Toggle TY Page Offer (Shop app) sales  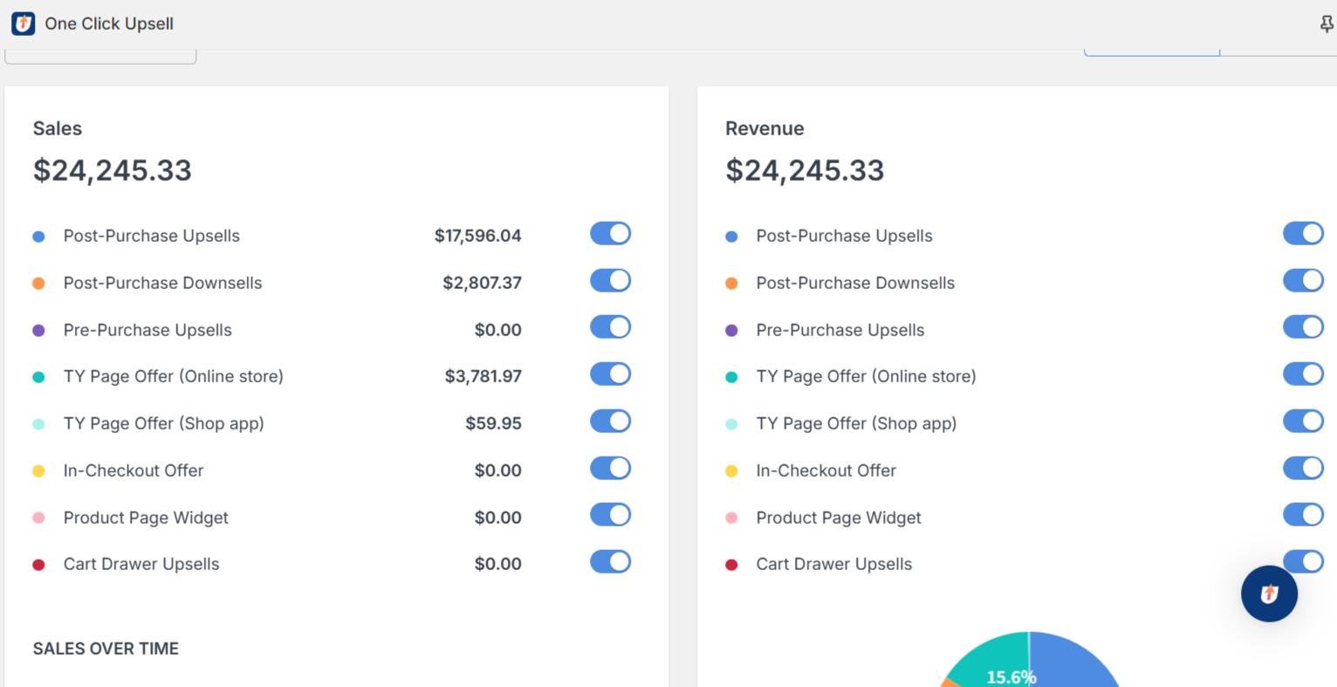point(610,422)
